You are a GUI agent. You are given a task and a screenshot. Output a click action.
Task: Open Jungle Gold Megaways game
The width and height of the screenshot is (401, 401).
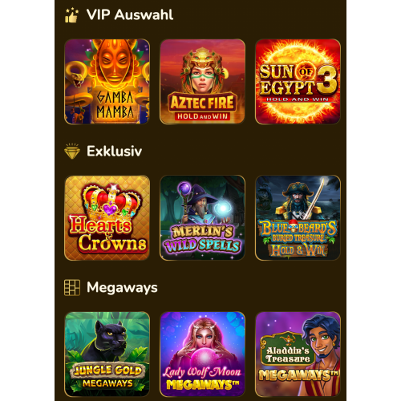pos(107,354)
